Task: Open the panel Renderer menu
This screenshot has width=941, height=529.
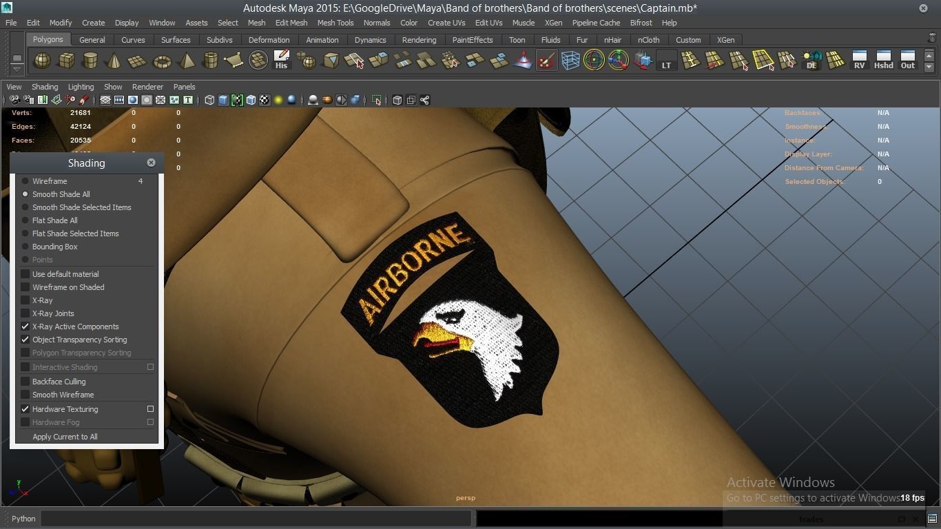Action: tap(147, 87)
